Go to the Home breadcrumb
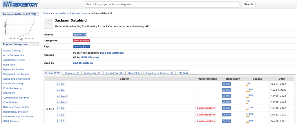The image size is (297, 124). pos(46,13)
